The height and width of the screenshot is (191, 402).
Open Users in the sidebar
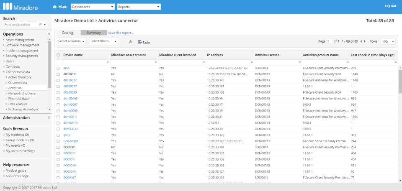coord(10,61)
